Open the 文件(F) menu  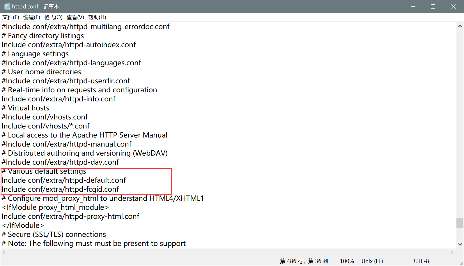point(11,17)
